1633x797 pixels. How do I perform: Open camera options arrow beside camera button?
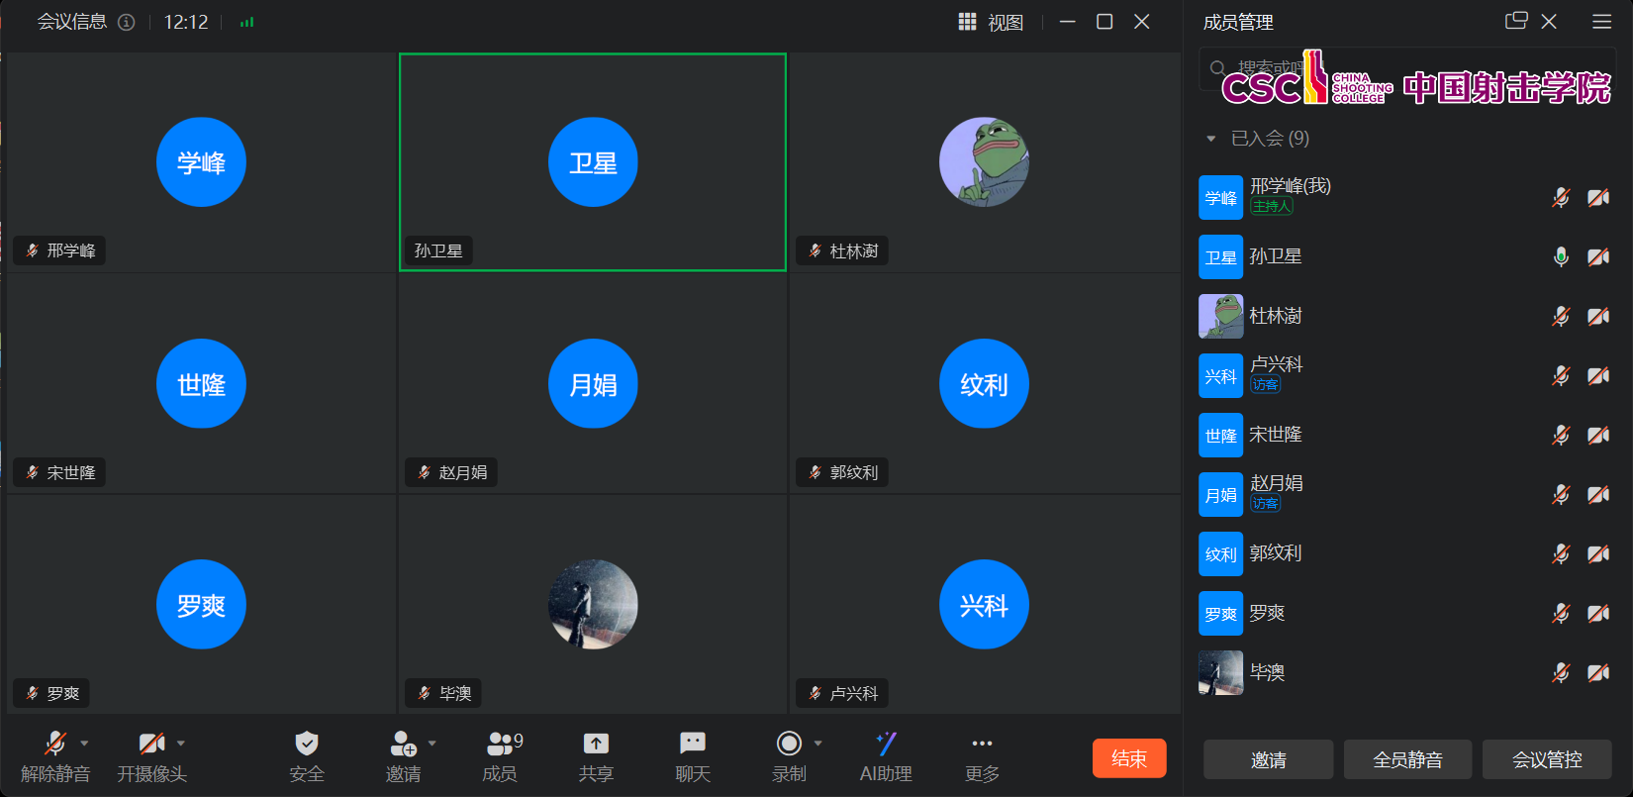click(180, 743)
